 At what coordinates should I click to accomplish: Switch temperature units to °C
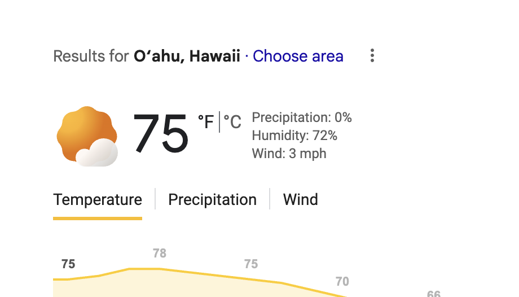coord(232,121)
